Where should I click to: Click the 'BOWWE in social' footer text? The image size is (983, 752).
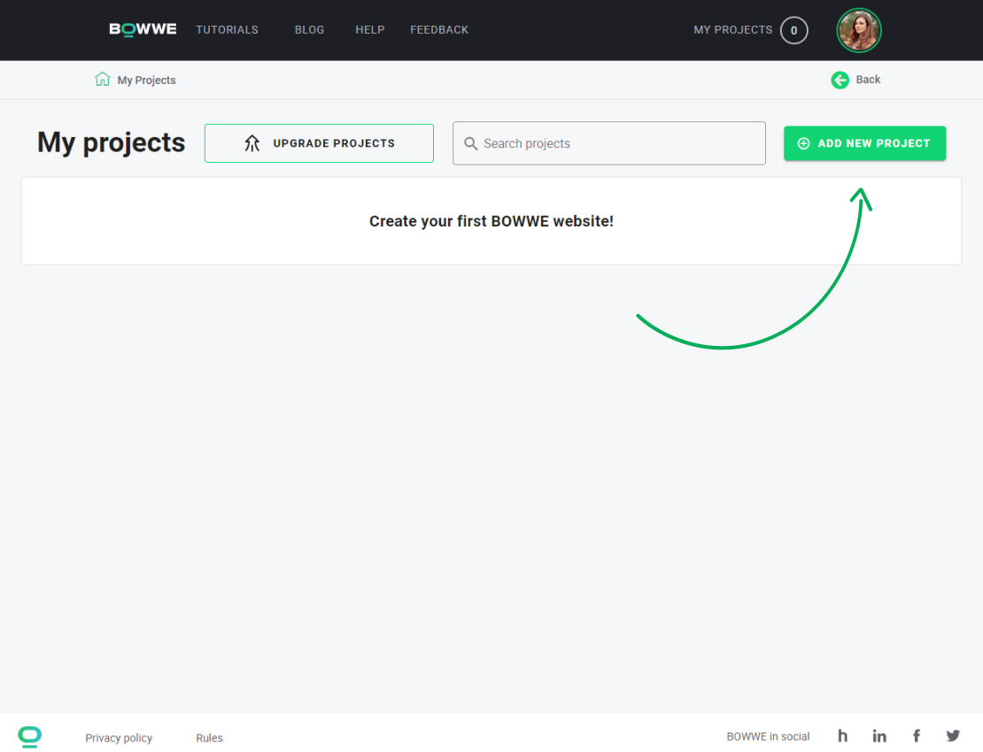click(x=768, y=736)
